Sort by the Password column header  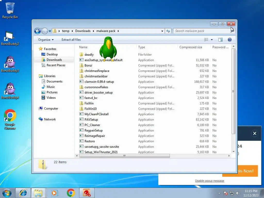coord(220,47)
